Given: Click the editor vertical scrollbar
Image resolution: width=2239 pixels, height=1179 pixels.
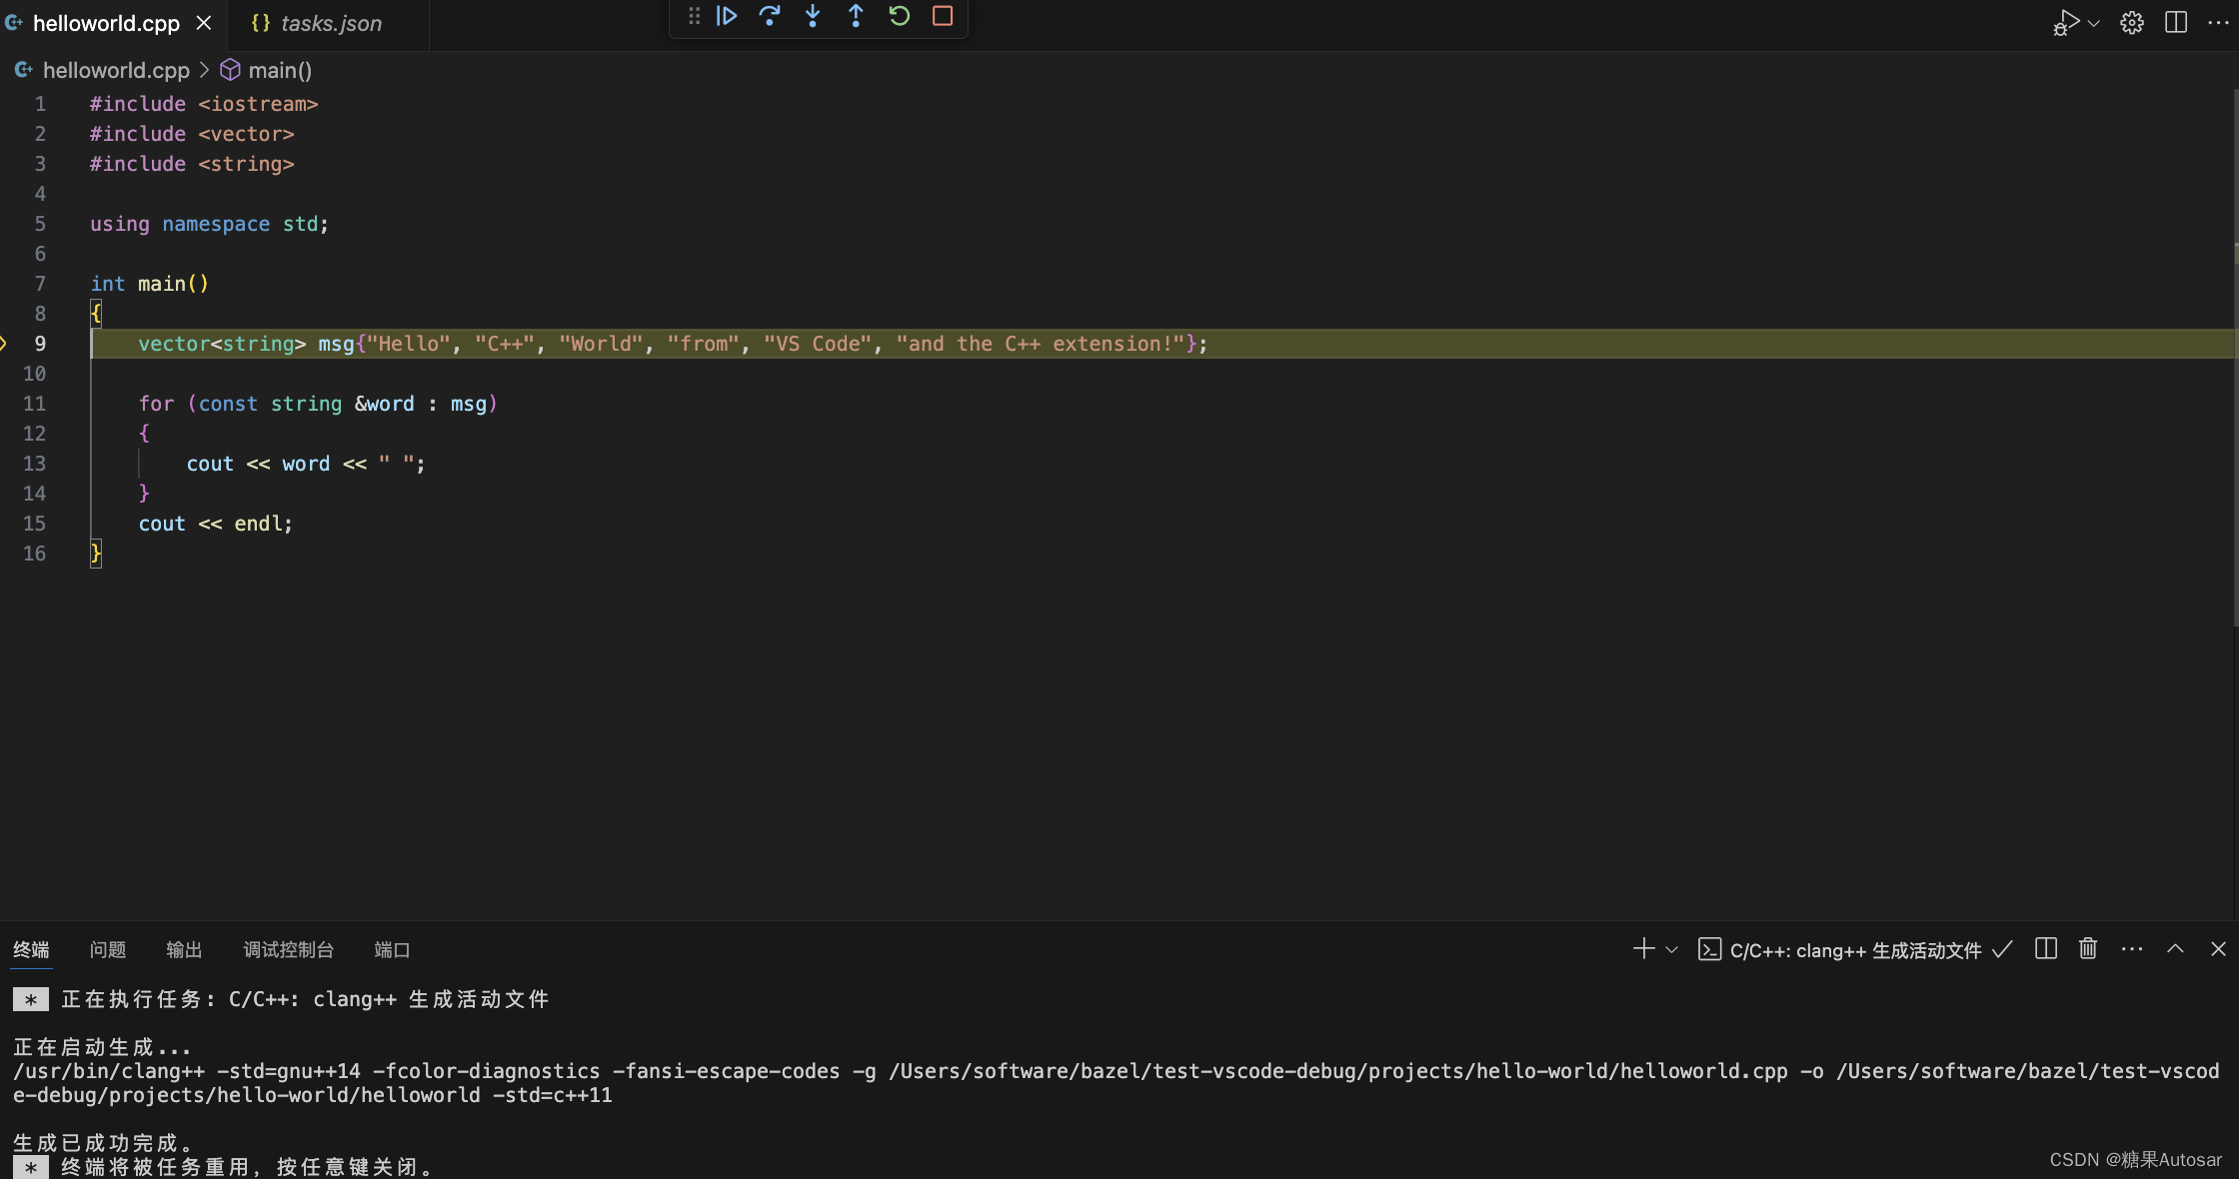Looking at the screenshot, I should 2234,358.
